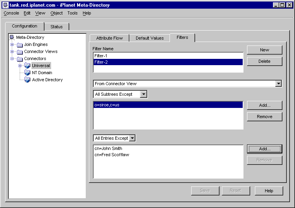Click the Meta-Directory root computer icon
295x208 pixels.
click(x=12, y=37)
